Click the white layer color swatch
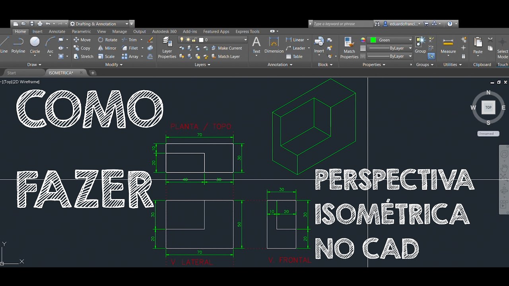509x286 pixels. pos(201,40)
